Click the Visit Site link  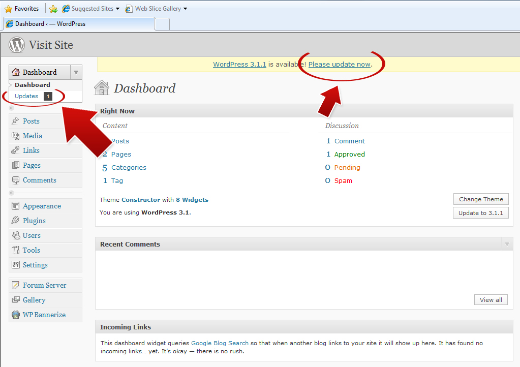[x=51, y=45]
